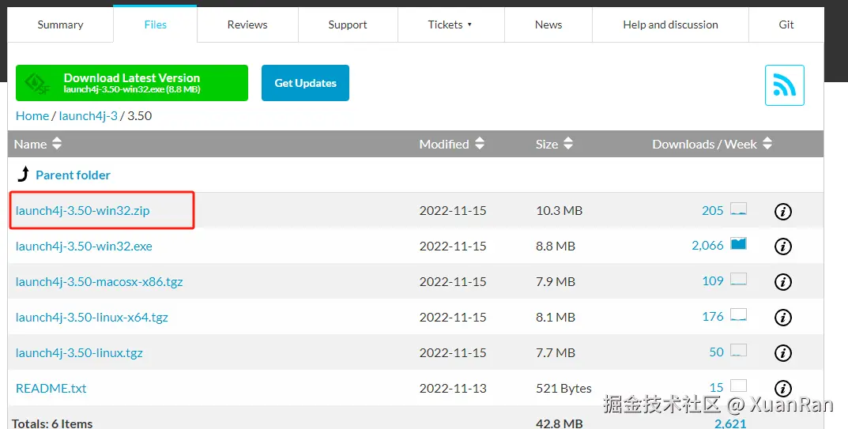848x429 pixels.
Task: Click info icon for launch4j-3.50-linux-x64.tgz
Action: [x=782, y=318]
